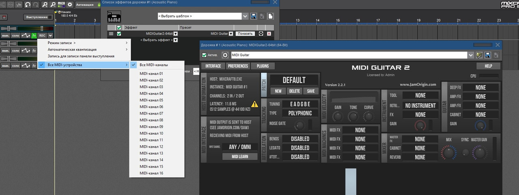Click the preset folder icon in the plugin window
Image resolution: width=519 pixels, height=195 pixels.
pyautogui.click(x=480, y=55)
